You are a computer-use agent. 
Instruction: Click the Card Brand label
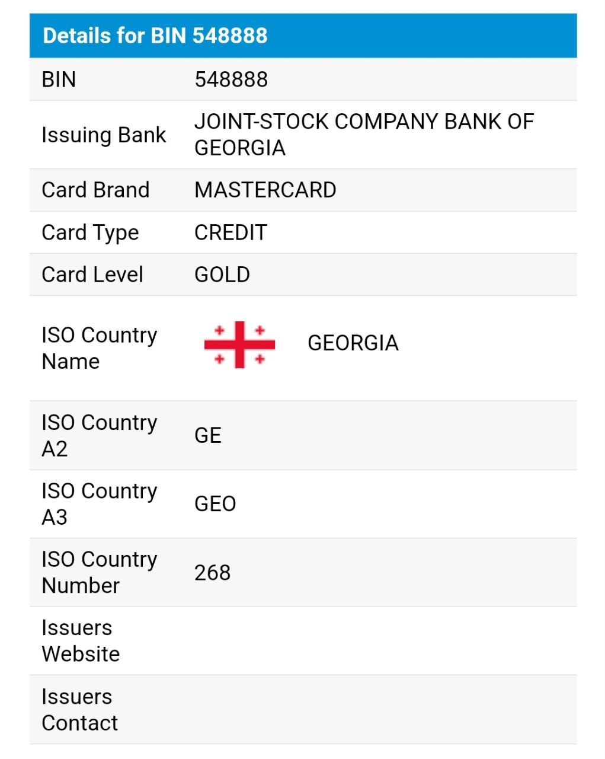(95, 190)
